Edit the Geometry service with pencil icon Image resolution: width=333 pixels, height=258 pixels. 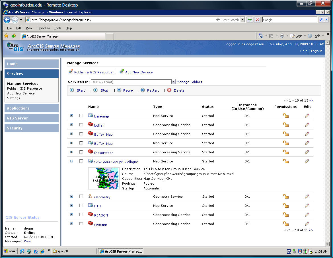point(307,197)
